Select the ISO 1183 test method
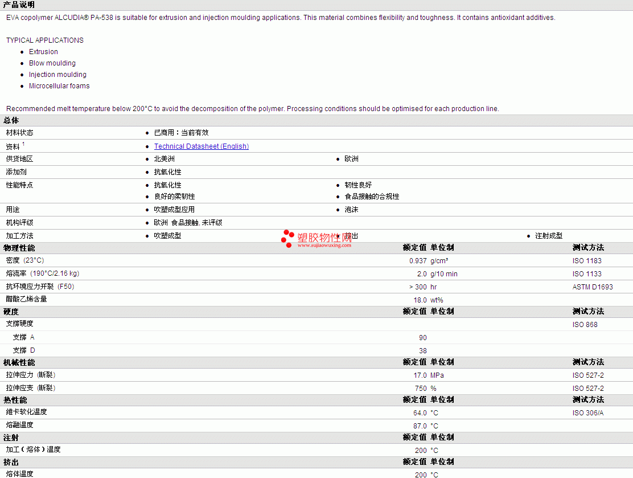Image resolution: width=633 pixels, height=478 pixels. click(586, 261)
